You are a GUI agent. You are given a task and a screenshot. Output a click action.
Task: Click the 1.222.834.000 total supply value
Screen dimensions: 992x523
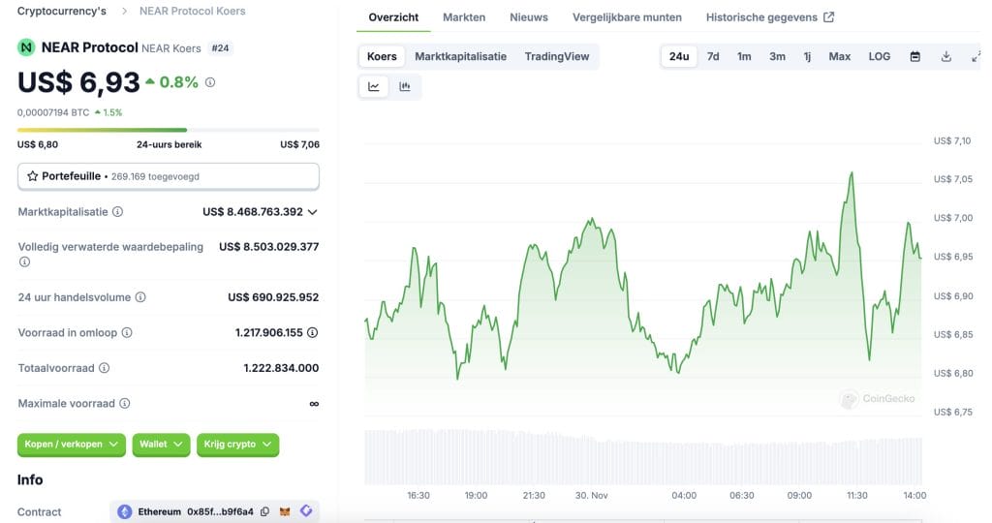pos(281,368)
